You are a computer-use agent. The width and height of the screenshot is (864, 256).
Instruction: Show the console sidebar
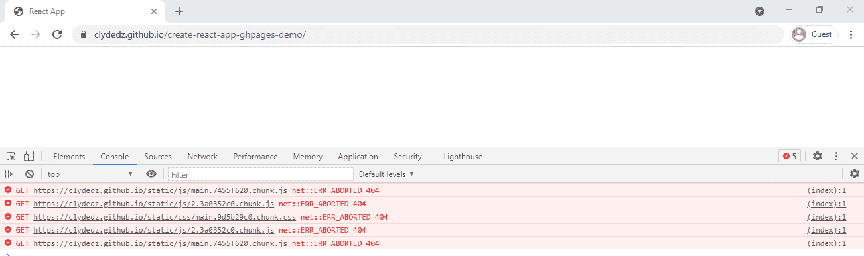pos(11,174)
